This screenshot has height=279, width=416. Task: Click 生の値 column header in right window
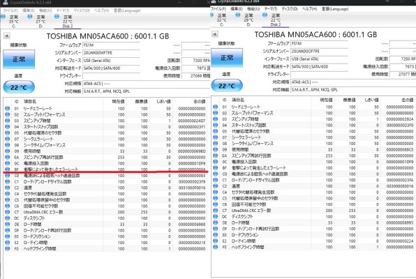pos(408,100)
